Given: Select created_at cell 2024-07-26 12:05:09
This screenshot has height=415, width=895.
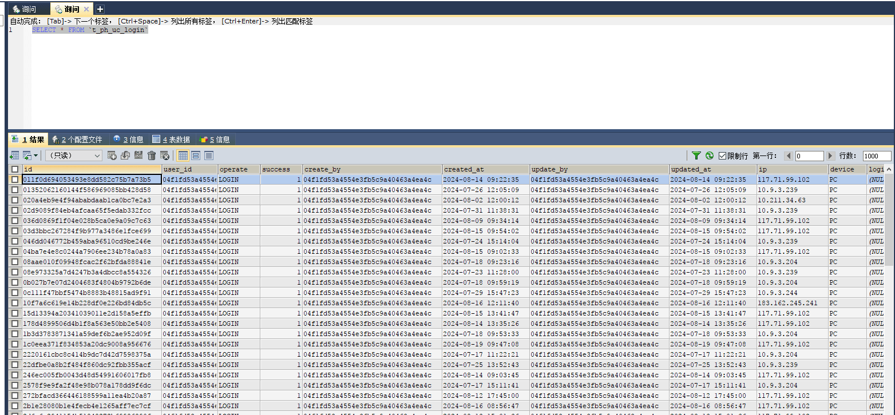Looking at the screenshot, I should click(486, 190).
